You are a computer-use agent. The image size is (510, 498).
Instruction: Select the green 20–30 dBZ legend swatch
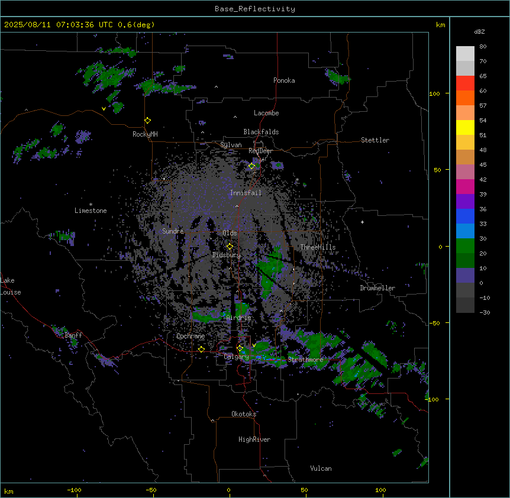(465, 246)
